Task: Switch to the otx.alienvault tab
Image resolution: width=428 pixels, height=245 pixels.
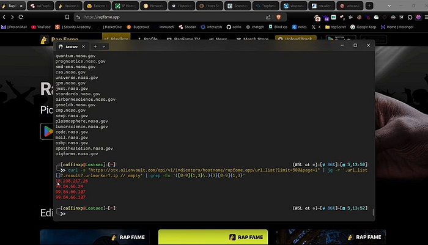Action: tap(322, 5)
